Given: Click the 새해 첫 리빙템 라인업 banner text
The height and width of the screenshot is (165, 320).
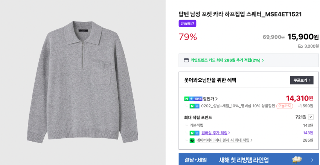Looking at the screenshot, I should (244, 160).
